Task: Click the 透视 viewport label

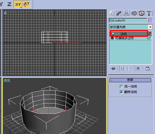Action: [7, 80]
